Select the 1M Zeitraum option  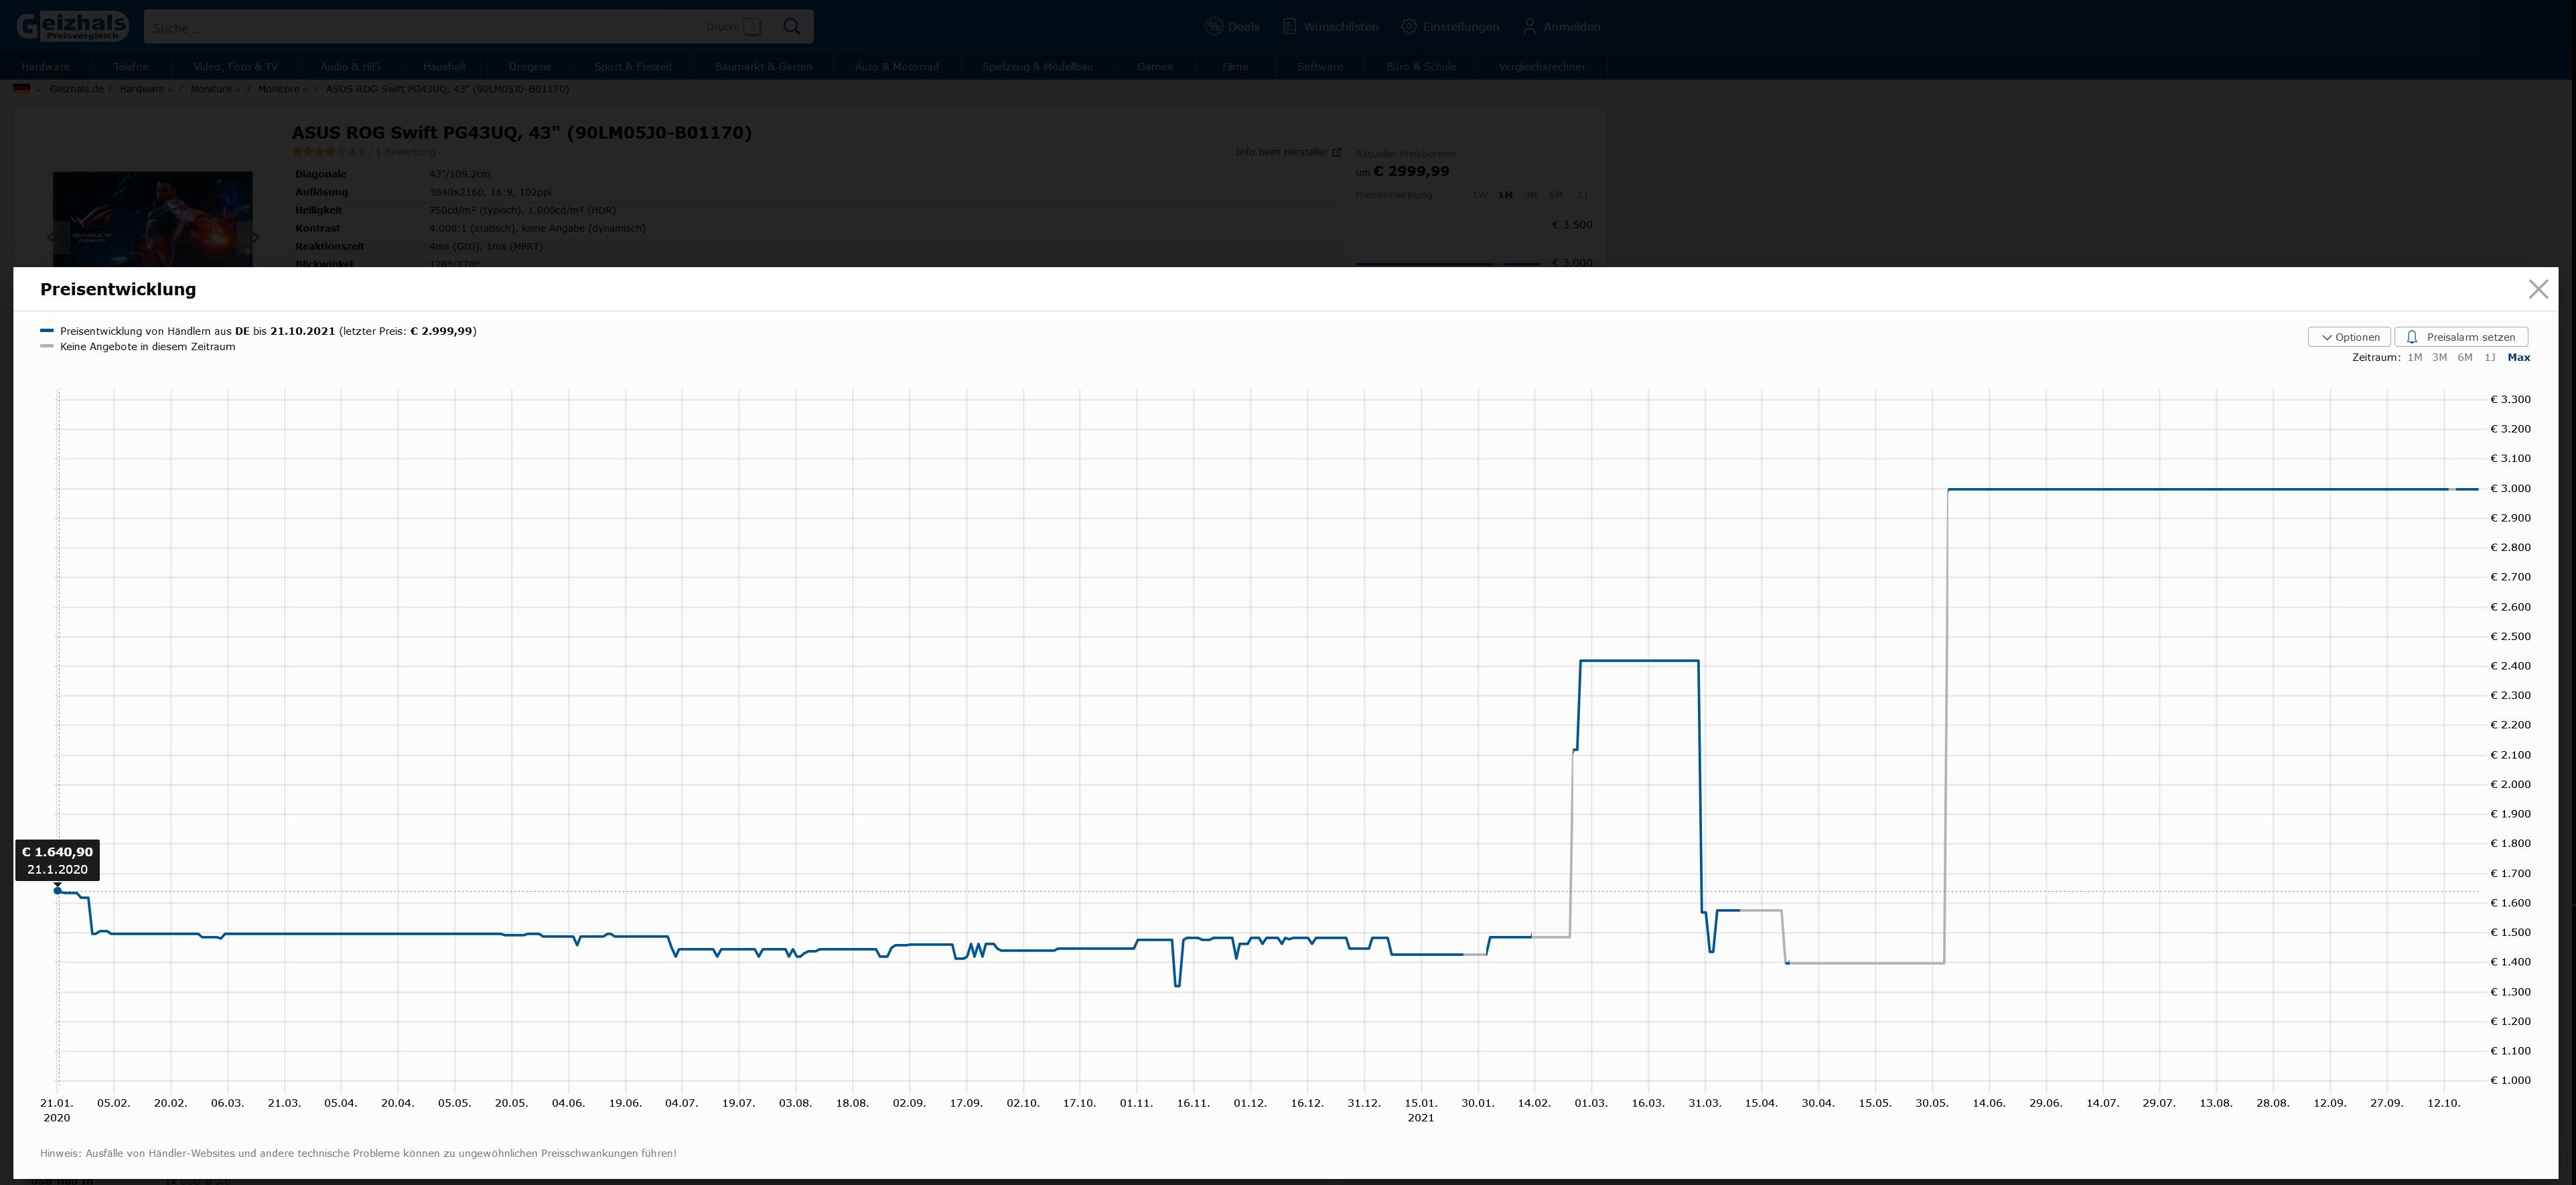[2414, 358]
